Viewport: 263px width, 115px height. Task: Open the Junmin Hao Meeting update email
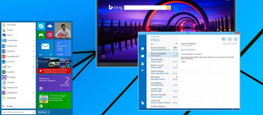[x=163, y=90]
